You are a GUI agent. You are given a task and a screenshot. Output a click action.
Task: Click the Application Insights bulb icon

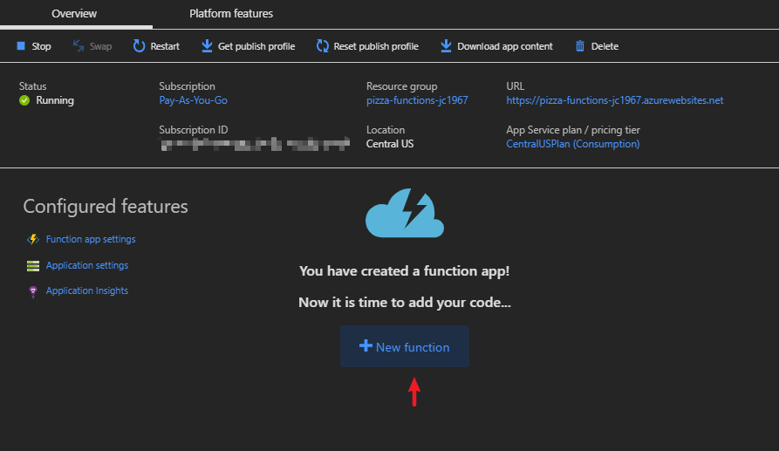pyautogui.click(x=33, y=291)
